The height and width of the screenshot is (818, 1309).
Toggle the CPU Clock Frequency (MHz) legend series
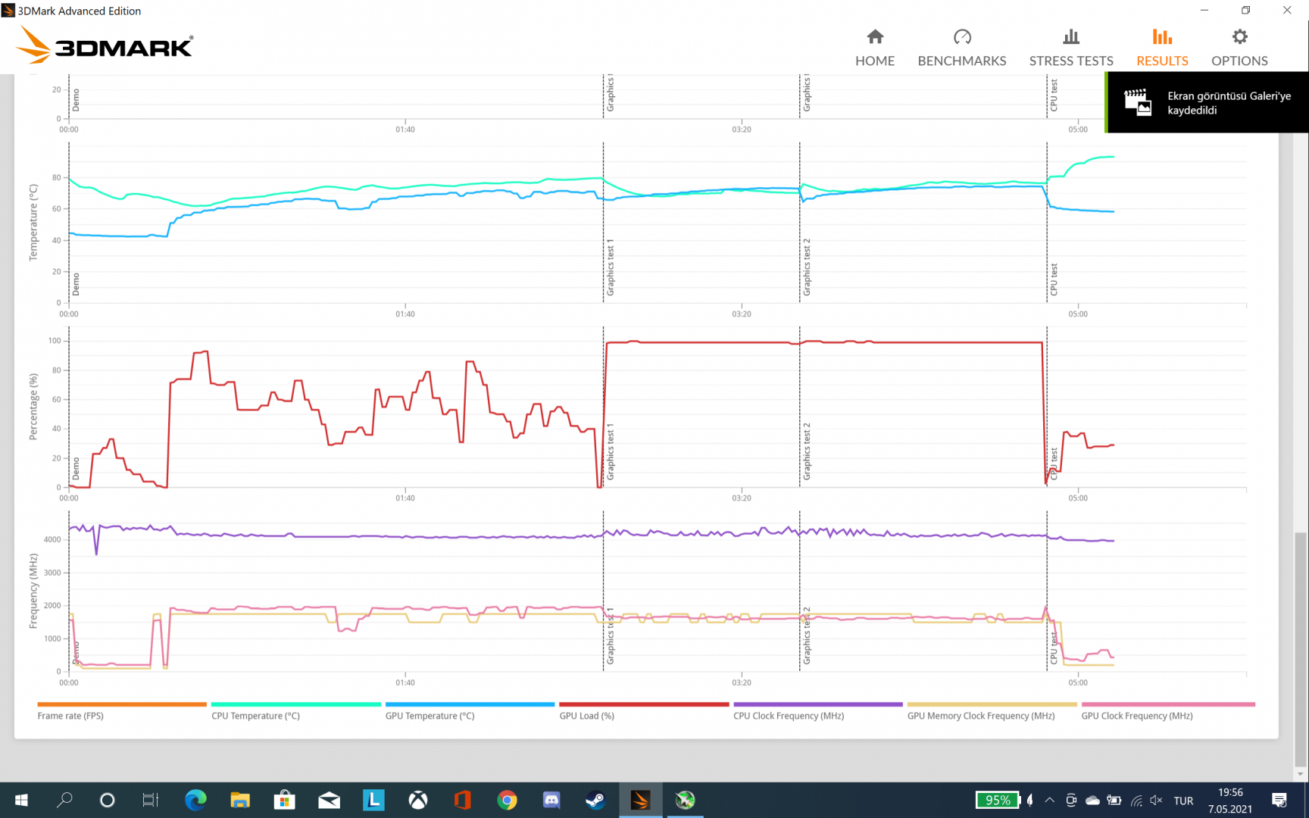tap(817, 710)
